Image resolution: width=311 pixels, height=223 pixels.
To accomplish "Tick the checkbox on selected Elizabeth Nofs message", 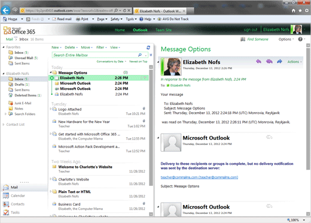I will [x=57, y=78].
